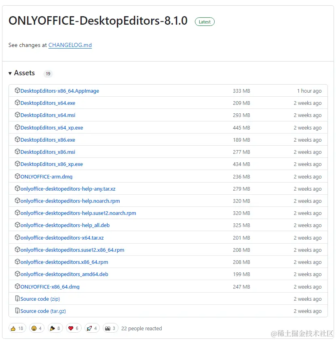Download onlyoffice-desktopeditors-help-any.tar.xz archive

click(x=68, y=189)
